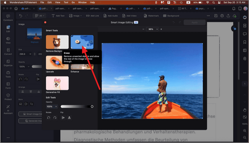Open the Window menu
249x143 pixels.
click(82, 2)
